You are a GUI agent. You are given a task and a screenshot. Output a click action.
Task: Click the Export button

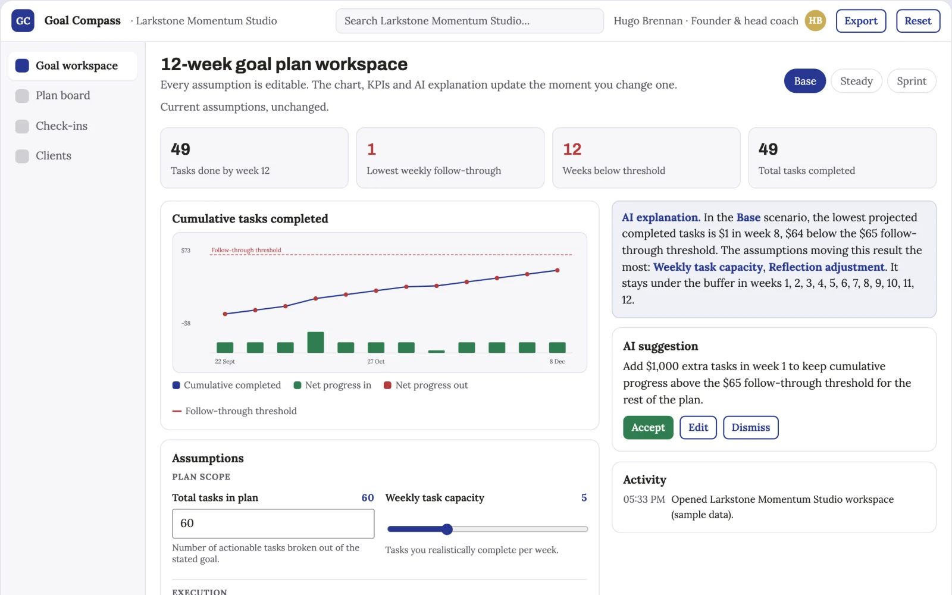pyautogui.click(x=861, y=21)
